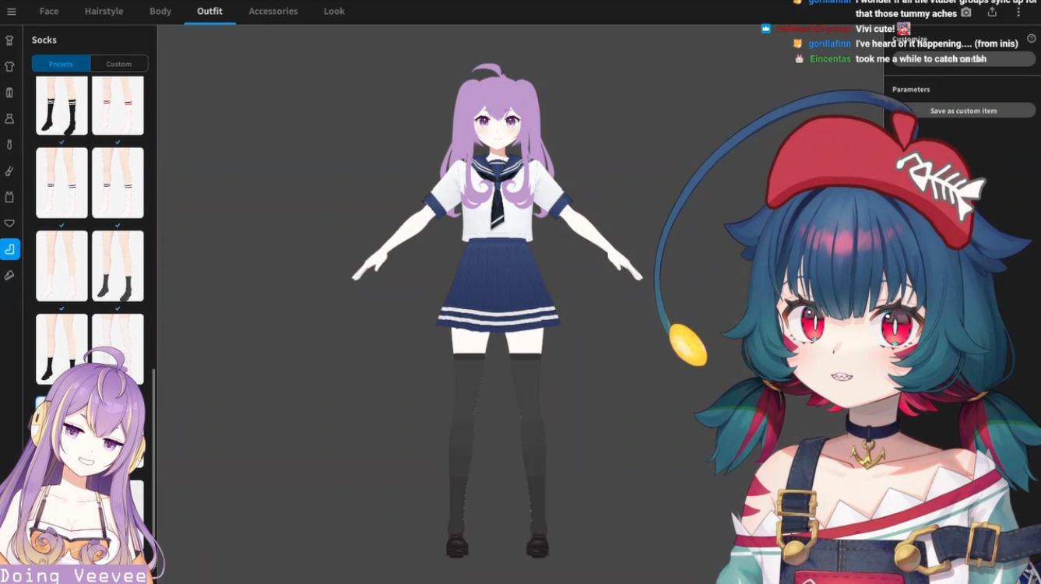The width and height of the screenshot is (1041, 584).
Task: Click the help question mark icon
Action: (x=1032, y=38)
